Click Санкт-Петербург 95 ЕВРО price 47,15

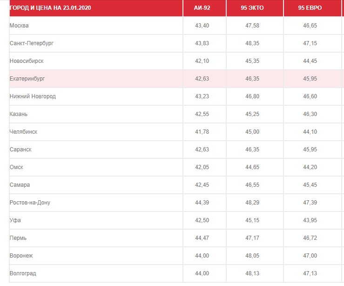(310, 43)
